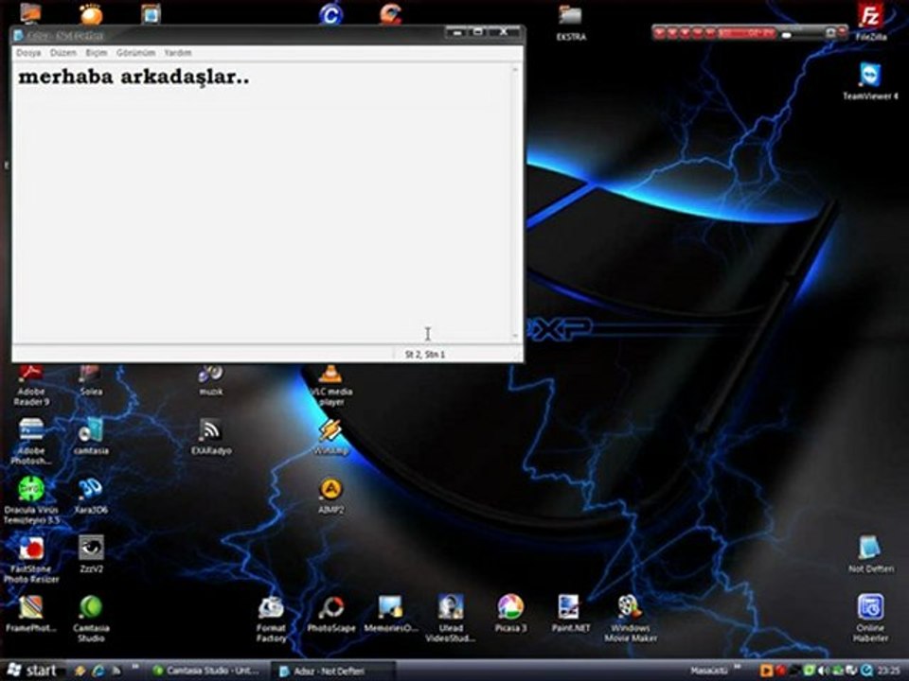Viewport: 909px width, 681px height.
Task: Open the muzik desktop shortcut
Action: [210, 381]
